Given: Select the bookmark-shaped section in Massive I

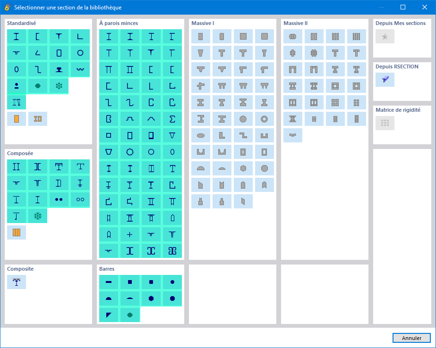Looking at the screenshot, I should click(264, 185).
